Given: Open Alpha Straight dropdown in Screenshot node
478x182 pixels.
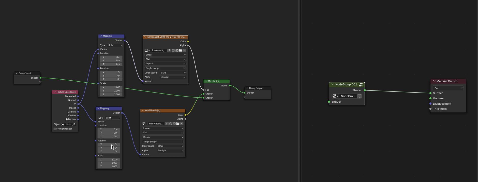Looking at the screenshot, I should (173, 77).
